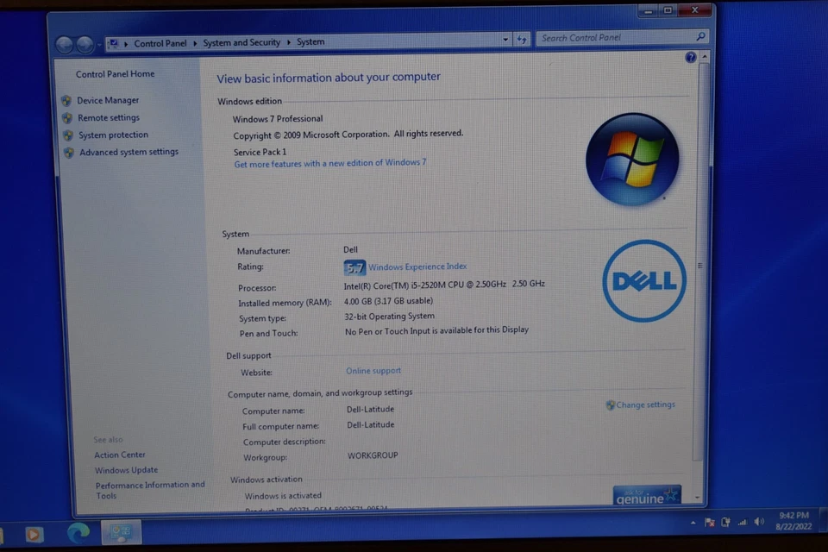Viewport: 828px width, 552px height.
Task: Click the Change settings link
Action: pyautogui.click(x=645, y=404)
